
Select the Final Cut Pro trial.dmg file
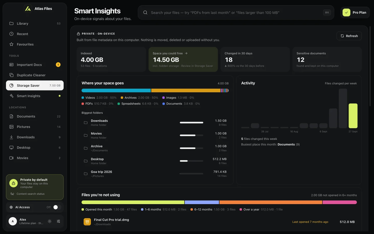[219, 222]
